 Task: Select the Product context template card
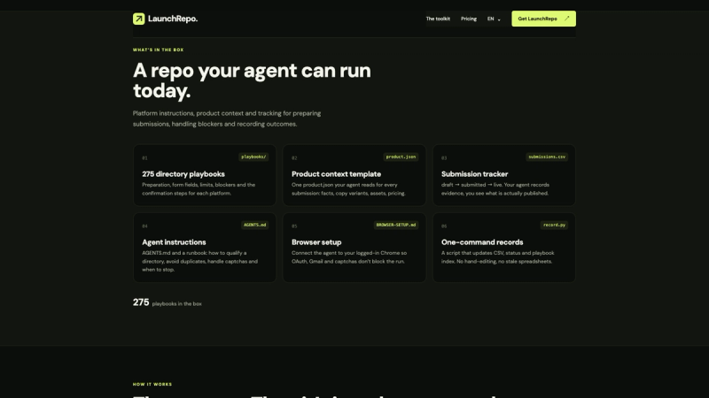click(354, 175)
